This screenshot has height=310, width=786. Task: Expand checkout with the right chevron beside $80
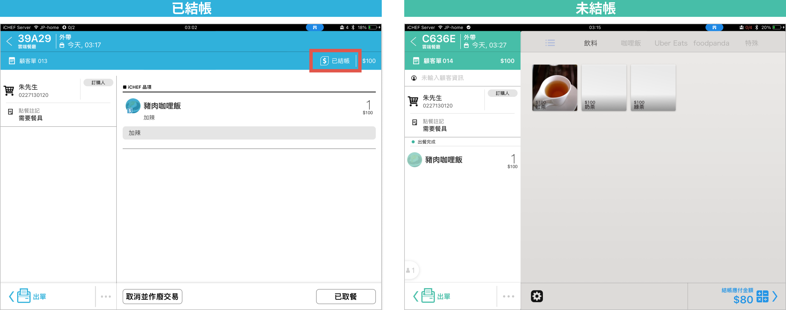(775, 296)
